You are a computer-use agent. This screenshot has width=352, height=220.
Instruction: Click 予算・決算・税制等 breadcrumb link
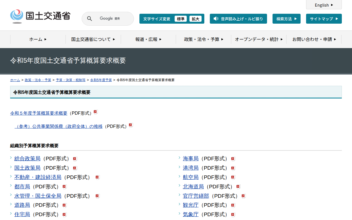(x=71, y=80)
